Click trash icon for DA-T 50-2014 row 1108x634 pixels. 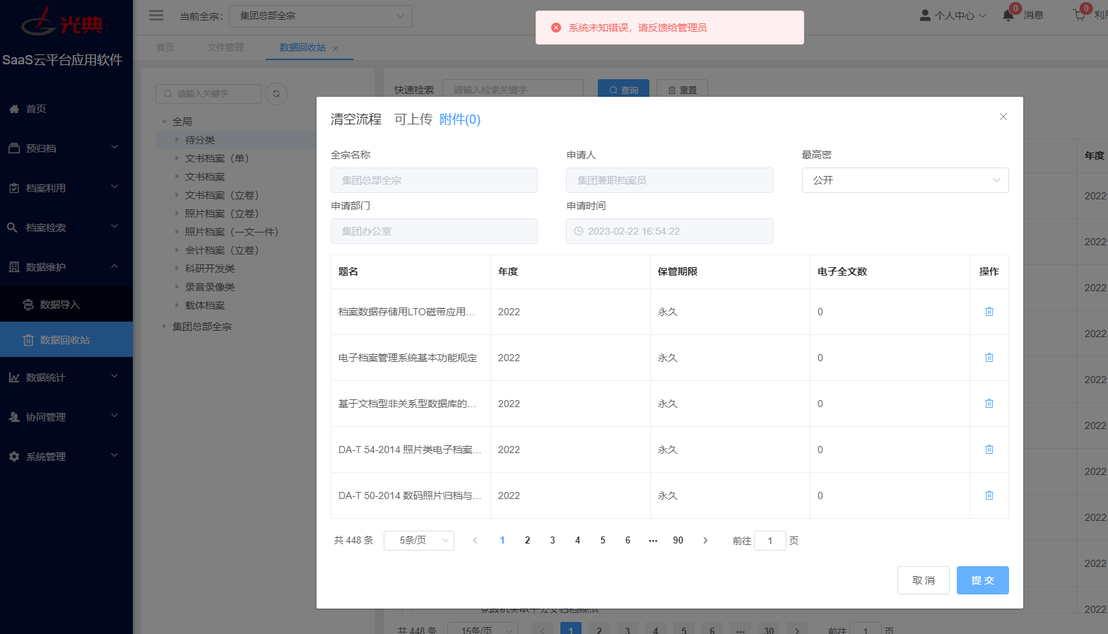(989, 495)
